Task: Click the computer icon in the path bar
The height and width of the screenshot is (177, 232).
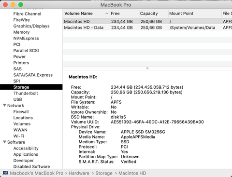Action: point(5,173)
